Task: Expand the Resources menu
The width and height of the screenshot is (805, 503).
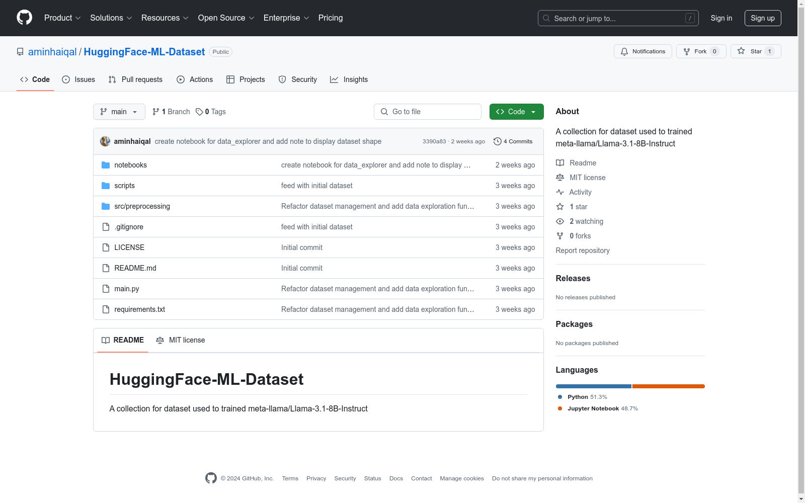Action: [165, 18]
